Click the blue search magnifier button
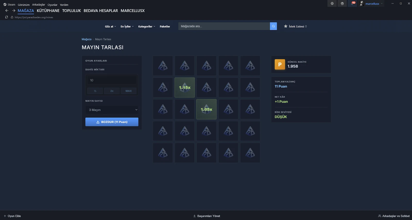This screenshot has width=412, height=220. pyautogui.click(x=273, y=26)
